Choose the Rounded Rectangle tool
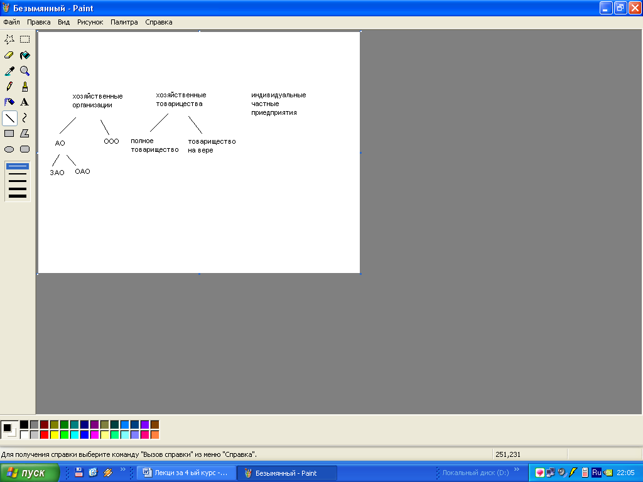643x482 pixels. 25,149
